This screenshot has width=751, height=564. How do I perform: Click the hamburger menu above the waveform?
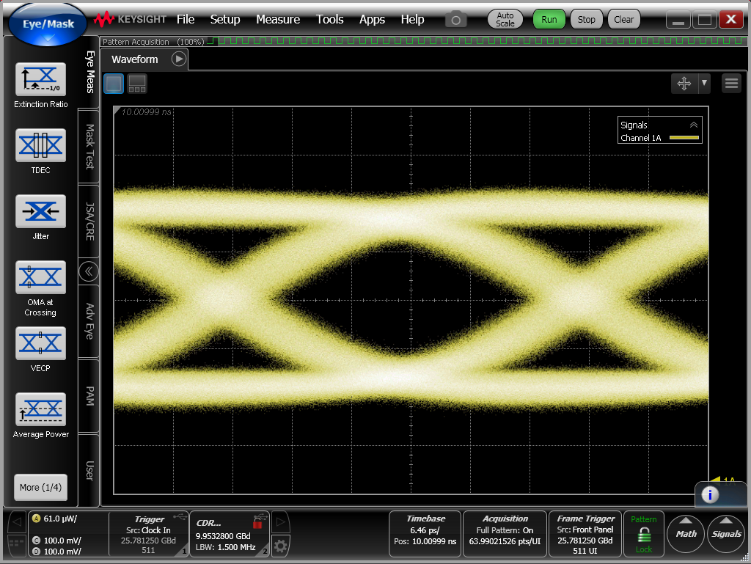click(731, 83)
